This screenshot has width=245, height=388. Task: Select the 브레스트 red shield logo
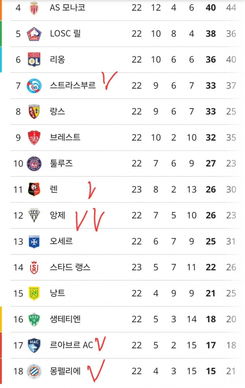pyautogui.click(x=34, y=138)
